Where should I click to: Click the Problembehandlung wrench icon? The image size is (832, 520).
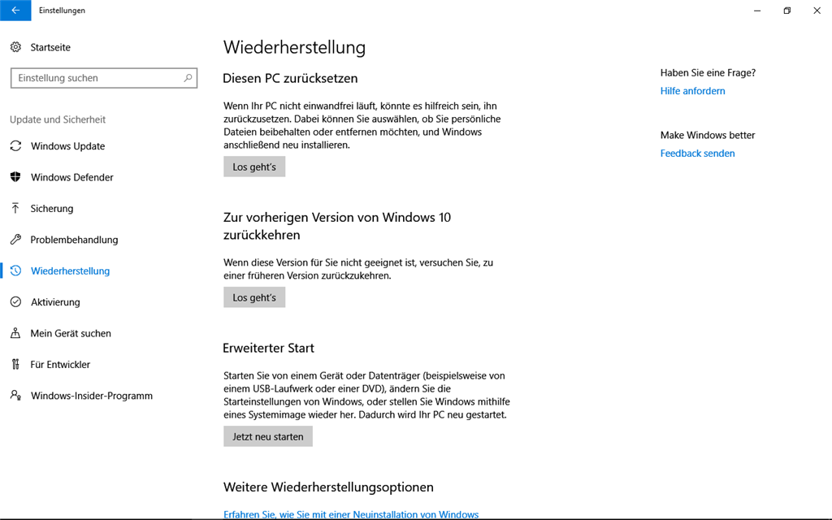(x=16, y=240)
